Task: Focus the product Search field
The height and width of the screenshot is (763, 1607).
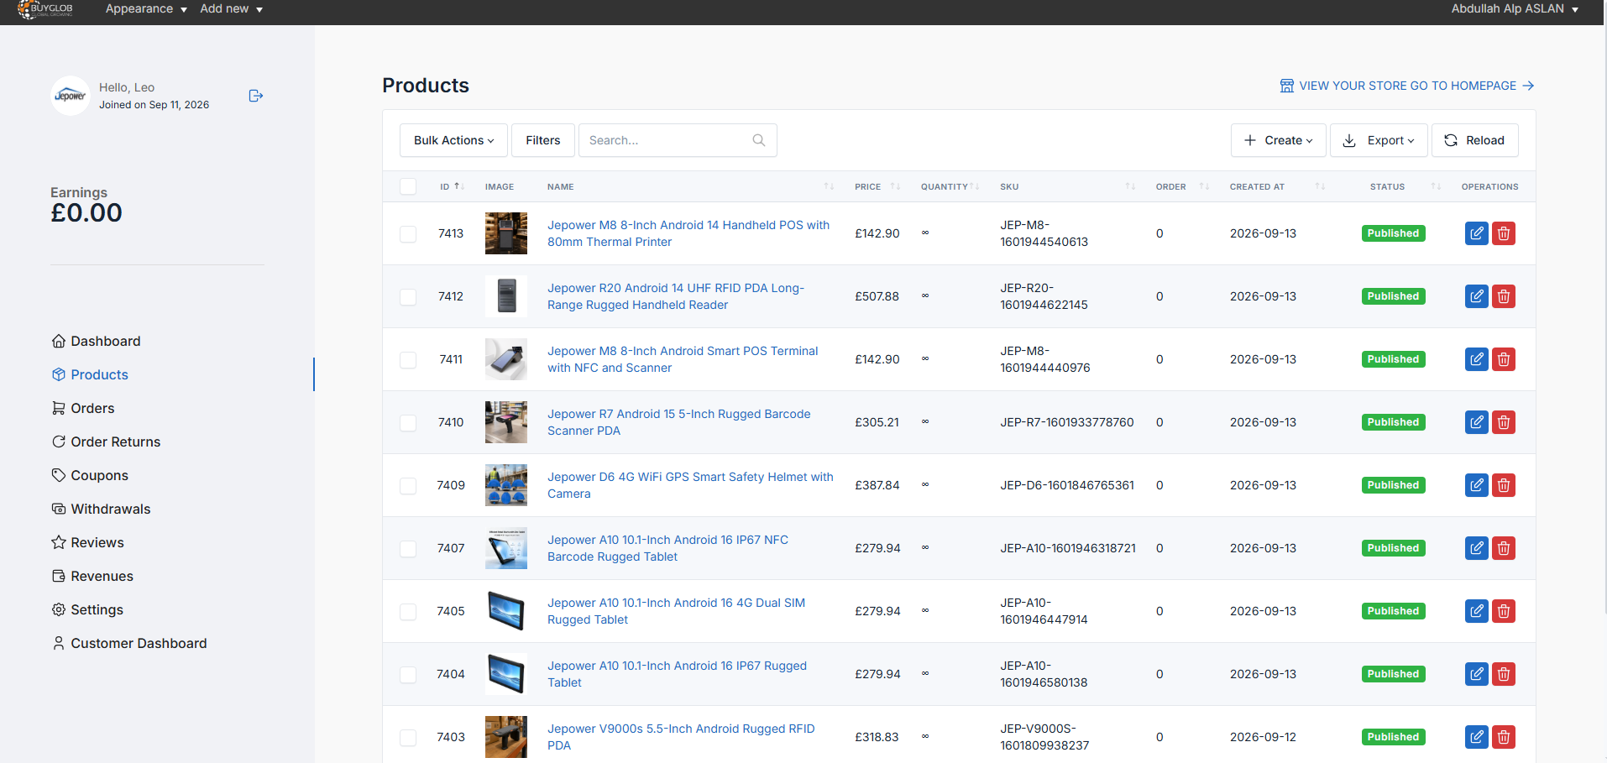Action: (x=678, y=140)
